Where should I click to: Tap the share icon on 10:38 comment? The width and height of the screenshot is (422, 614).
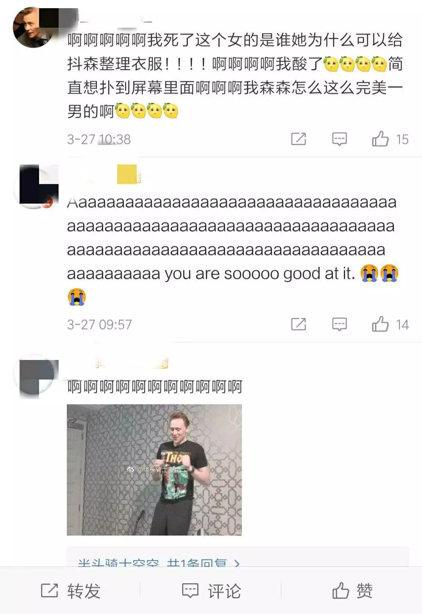click(x=299, y=139)
